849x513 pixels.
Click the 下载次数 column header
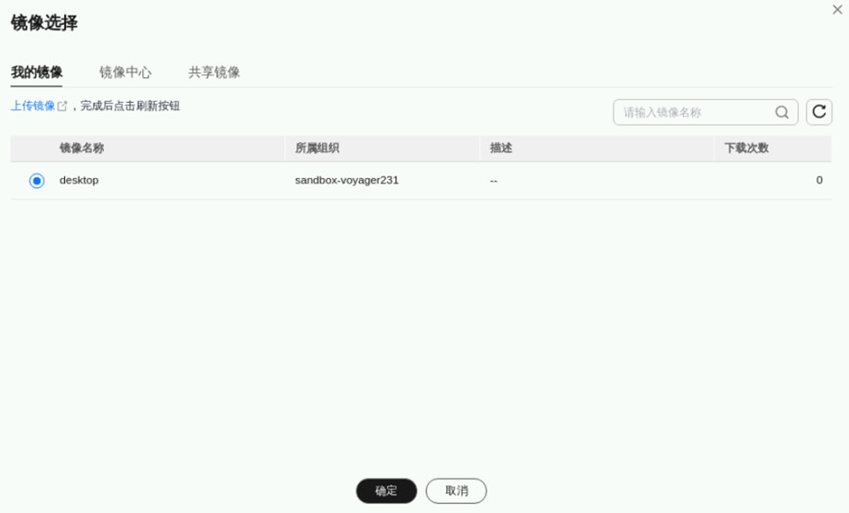[x=747, y=148]
